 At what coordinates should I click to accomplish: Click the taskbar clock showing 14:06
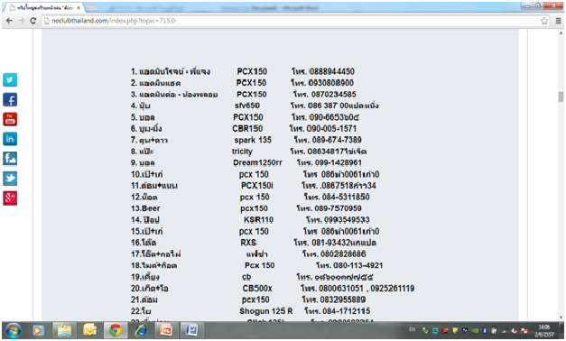point(544,330)
